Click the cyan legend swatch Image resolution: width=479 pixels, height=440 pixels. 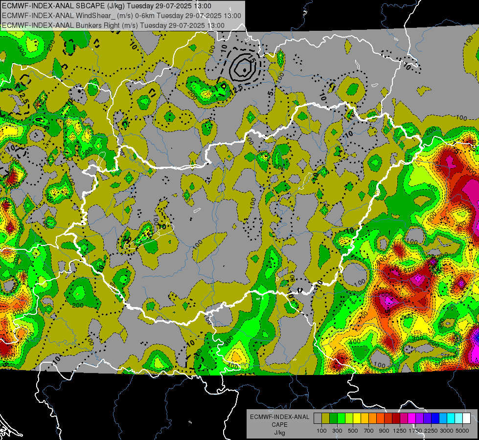click(x=451, y=418)
